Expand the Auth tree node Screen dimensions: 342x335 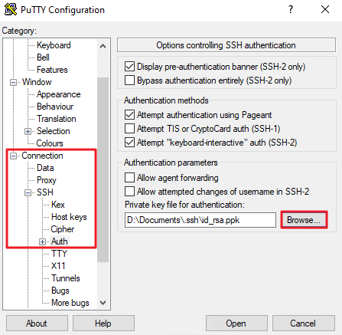pyautogui.click(x=42, y=241)
